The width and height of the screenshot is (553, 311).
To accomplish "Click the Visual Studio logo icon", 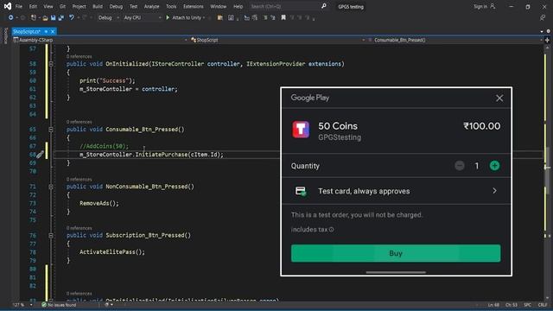I will click(8, 6).
